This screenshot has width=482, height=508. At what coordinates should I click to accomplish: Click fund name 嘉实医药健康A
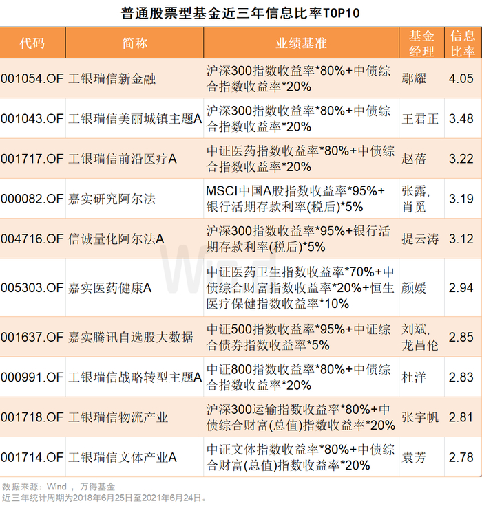pyautogui.click(x=109, y=288)
